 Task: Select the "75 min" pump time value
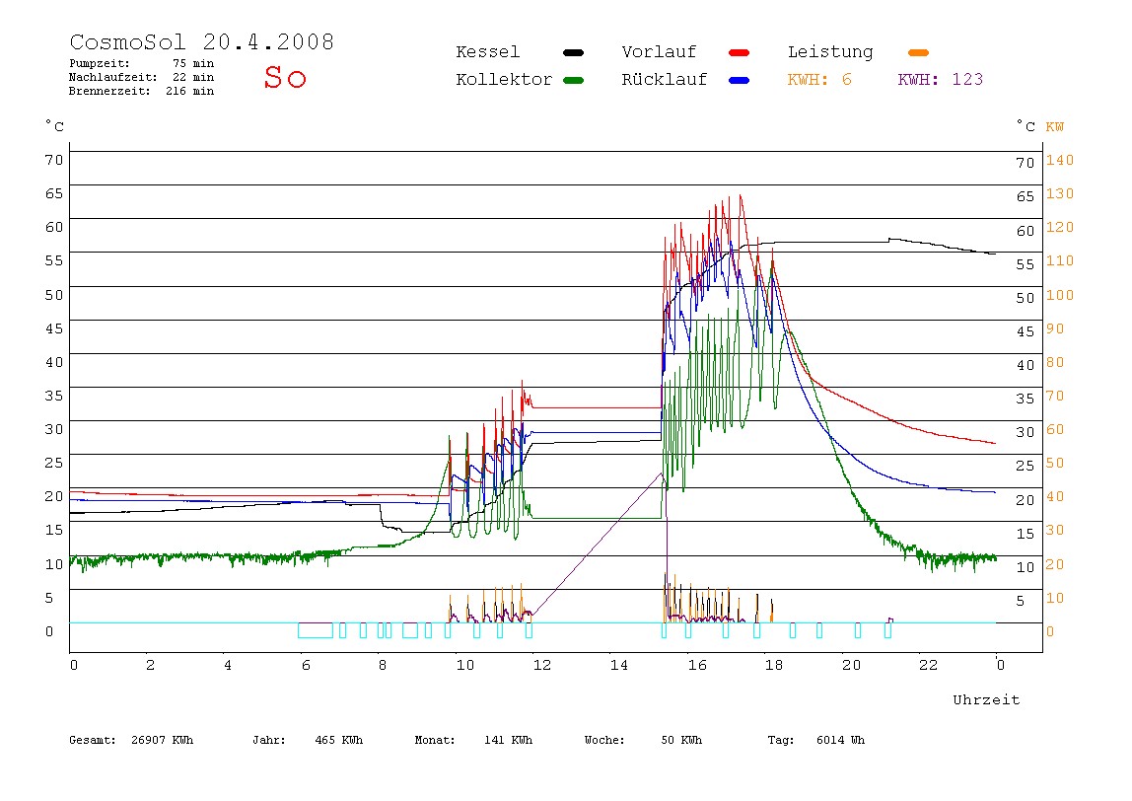coord(193,63)
